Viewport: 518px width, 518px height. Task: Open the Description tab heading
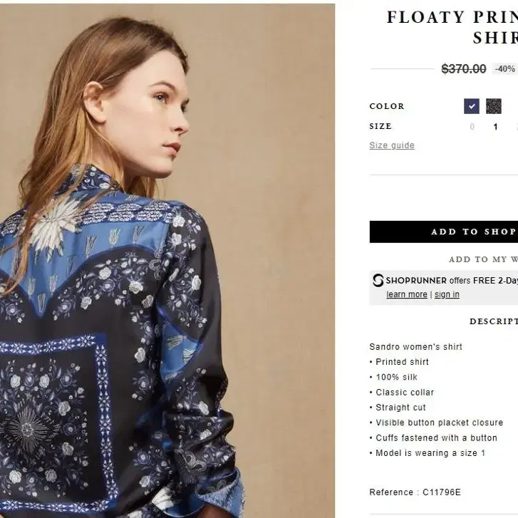coord(494,321)
